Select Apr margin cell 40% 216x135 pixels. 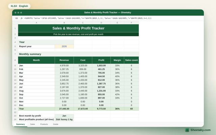[x=117, y=76]
